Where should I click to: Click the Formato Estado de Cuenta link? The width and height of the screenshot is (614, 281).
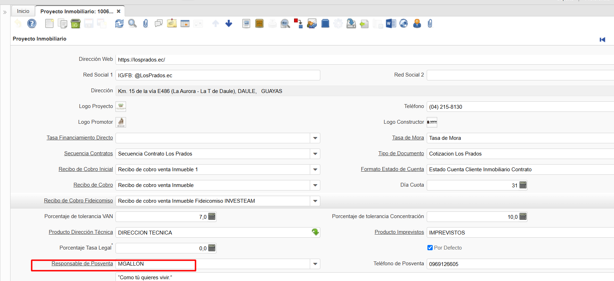click(x=392, y=169)
